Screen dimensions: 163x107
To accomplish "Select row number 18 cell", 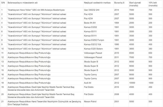I will [2, 83].
